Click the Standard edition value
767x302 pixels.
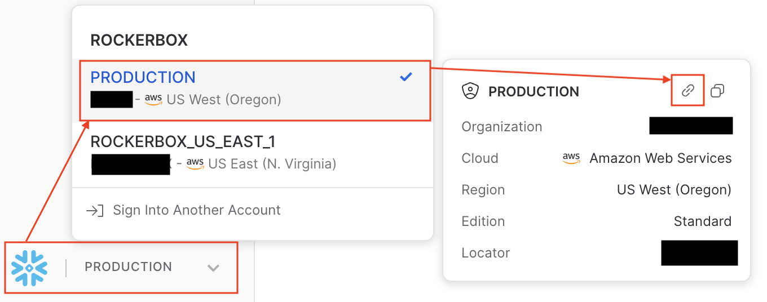tap(703, 221)
